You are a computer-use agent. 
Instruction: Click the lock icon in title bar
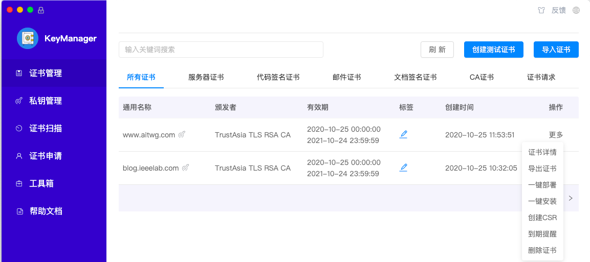(41, 10)
